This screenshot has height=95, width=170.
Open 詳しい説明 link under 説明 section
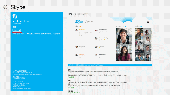pyautogui.click(x=71, y=77)
